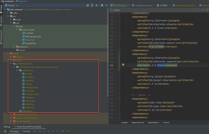Open the Project view dropdown
The image size is (209, 134).
coord(17,5)
